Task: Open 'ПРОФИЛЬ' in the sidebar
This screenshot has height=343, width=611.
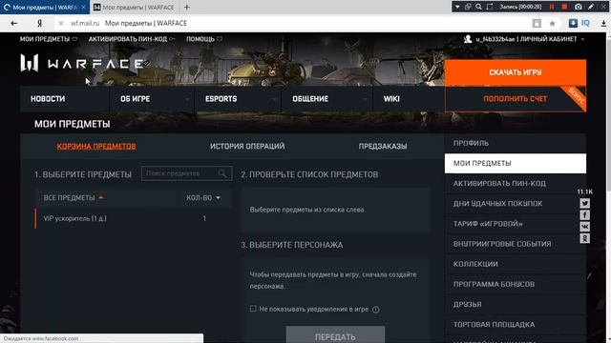Action: 516,143
